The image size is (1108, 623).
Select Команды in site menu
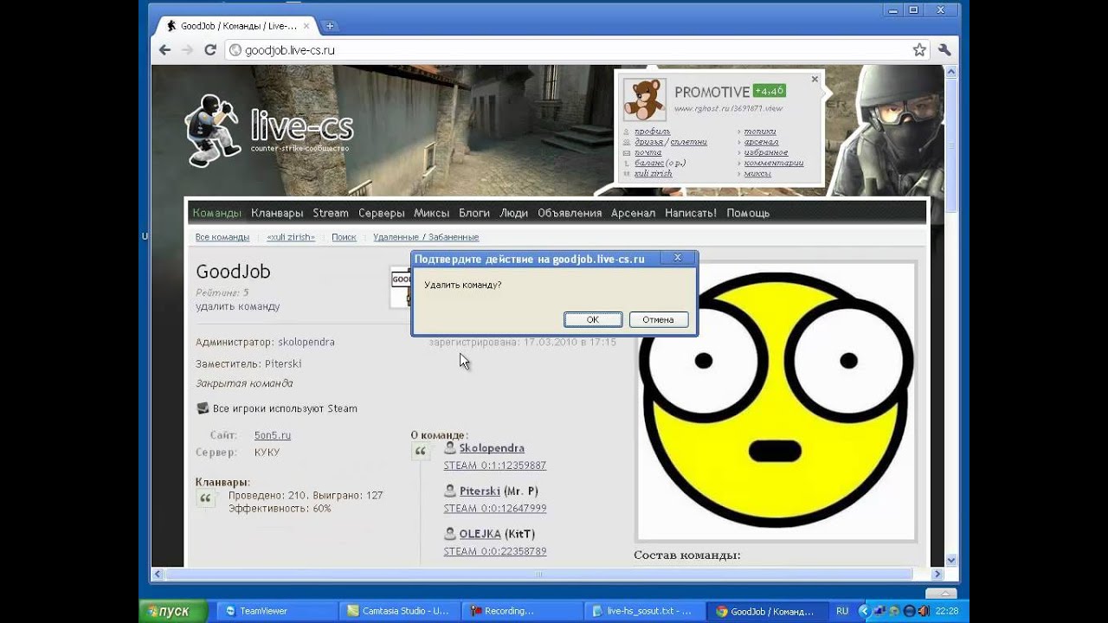[x=217, y=213]
